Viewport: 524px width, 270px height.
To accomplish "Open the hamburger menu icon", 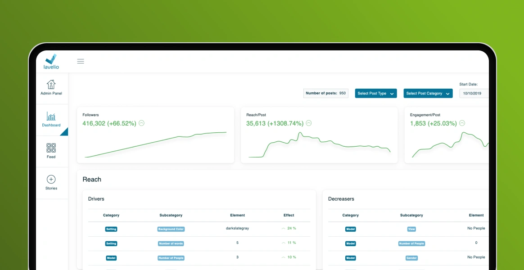I will [81, 61].
